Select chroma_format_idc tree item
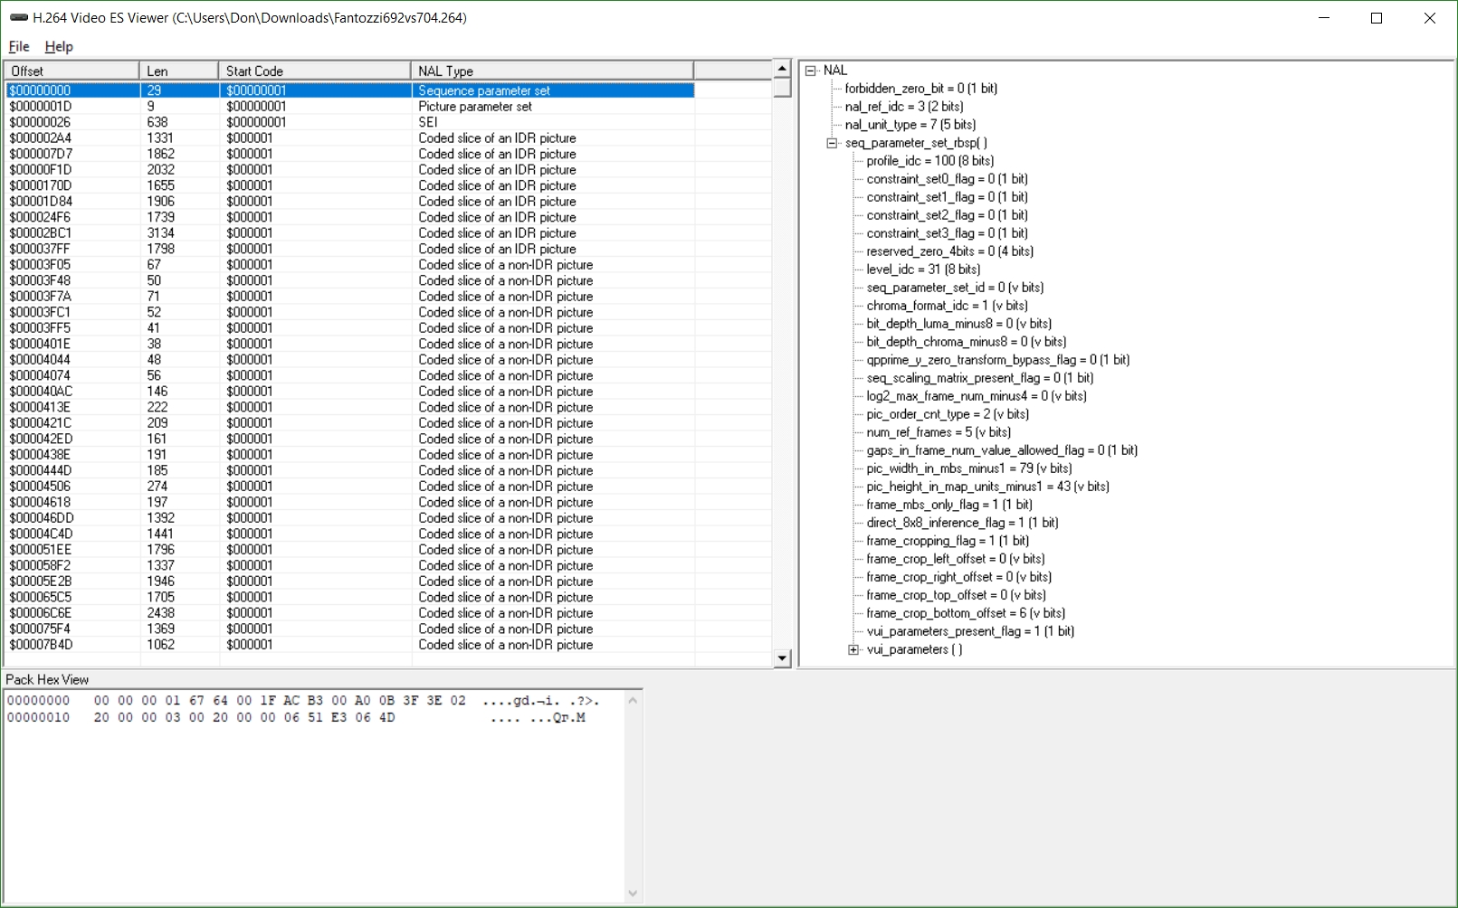 pyautogui.click(x=948, y=306)
